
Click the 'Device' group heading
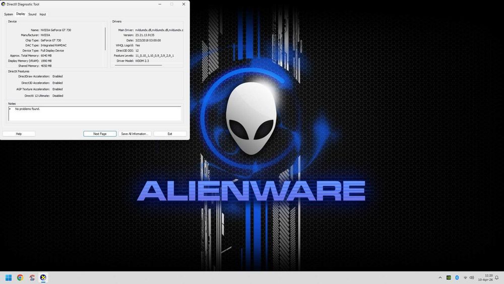12,22
